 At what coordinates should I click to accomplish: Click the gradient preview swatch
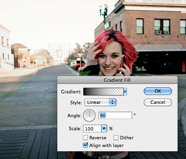tap(103, 92)
